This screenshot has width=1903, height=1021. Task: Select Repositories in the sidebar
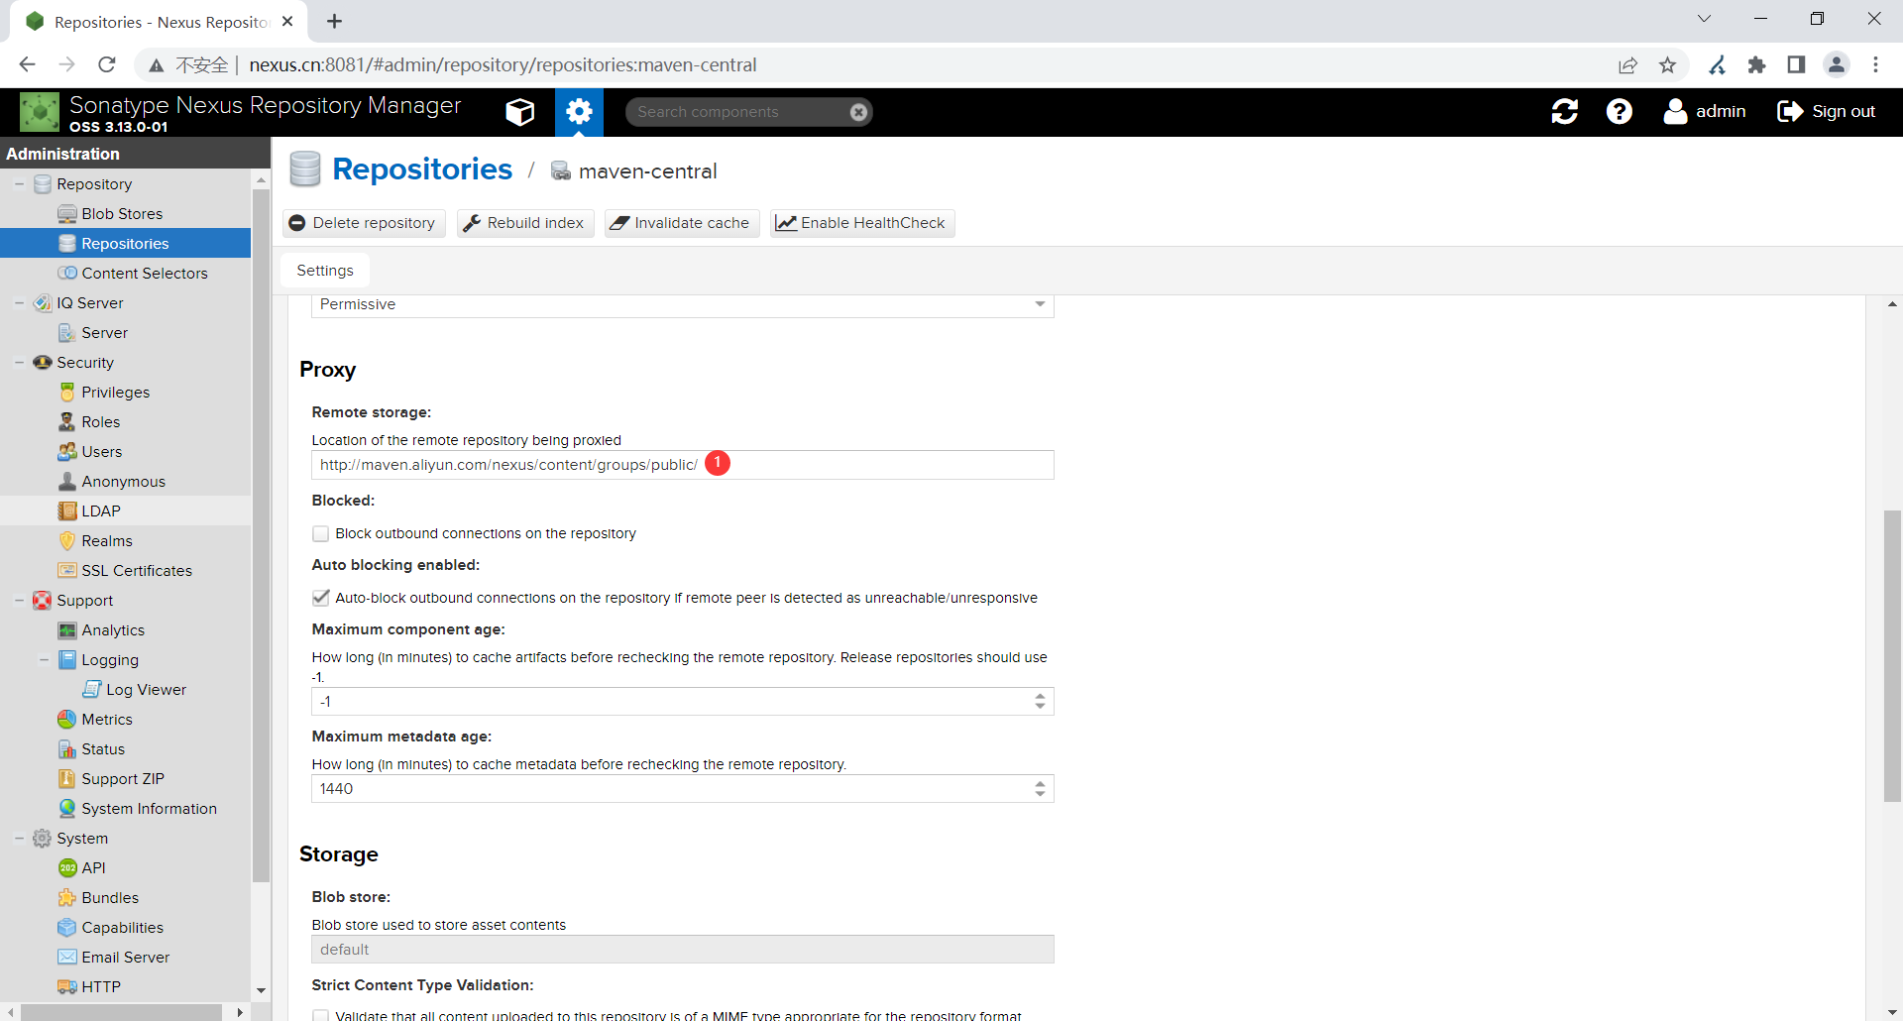[125, 243]
